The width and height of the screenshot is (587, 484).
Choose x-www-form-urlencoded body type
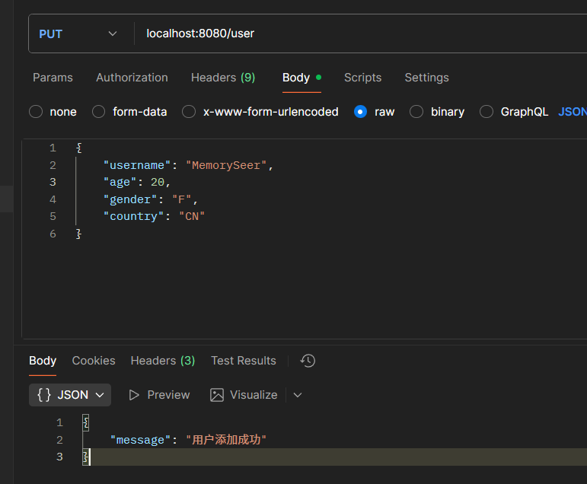coord(190,112)
